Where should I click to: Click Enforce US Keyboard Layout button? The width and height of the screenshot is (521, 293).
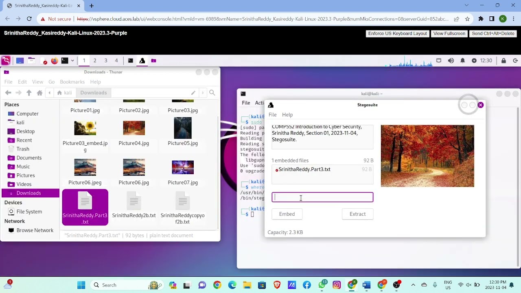click(x=398, y=34)
